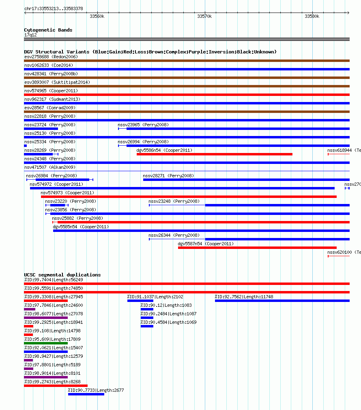
Task: Click the red bar of dgv5587n54 (Cooper2011)
Action: [x=257, y=248]
